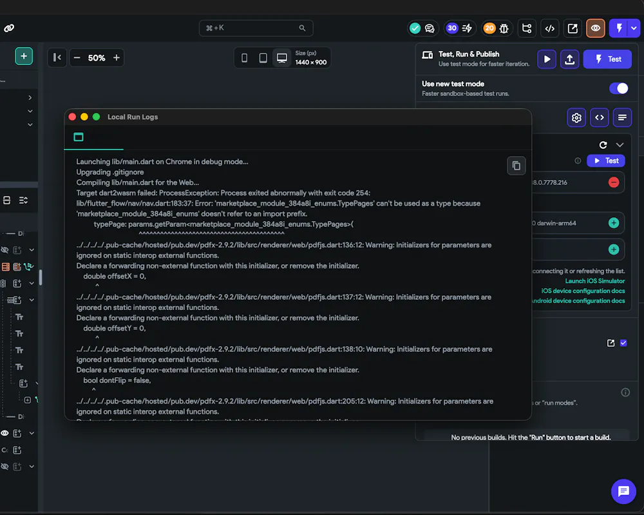This screenshot has width=644, height=515.
Task: Open optimizations list with the 30 badge
Action: pos(459,28)
